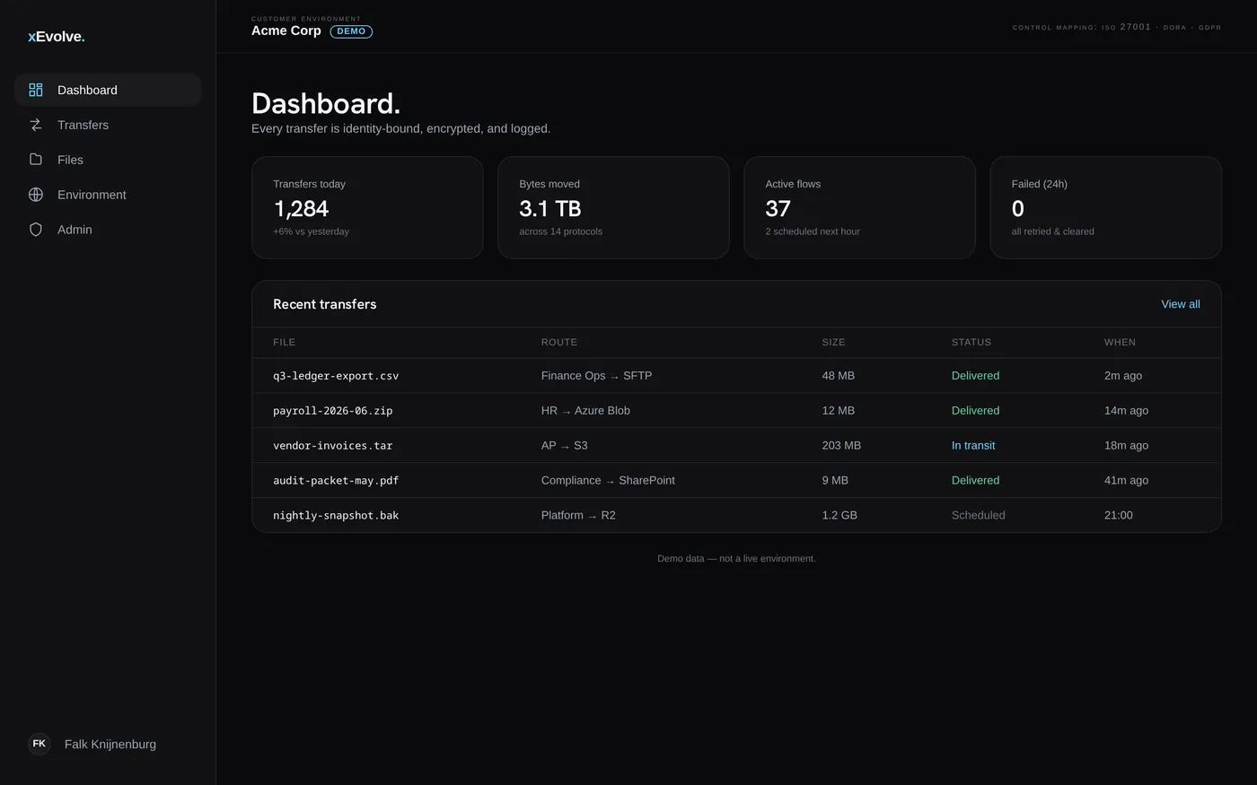Select file vendor-invoices.tar
Image resolution: width=1257 pixels, height=785 pixels.
(332, 446)
